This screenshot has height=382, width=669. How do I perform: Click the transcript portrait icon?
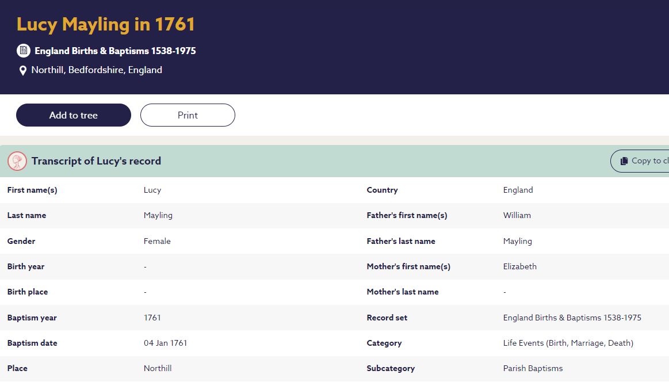point(17,161)
